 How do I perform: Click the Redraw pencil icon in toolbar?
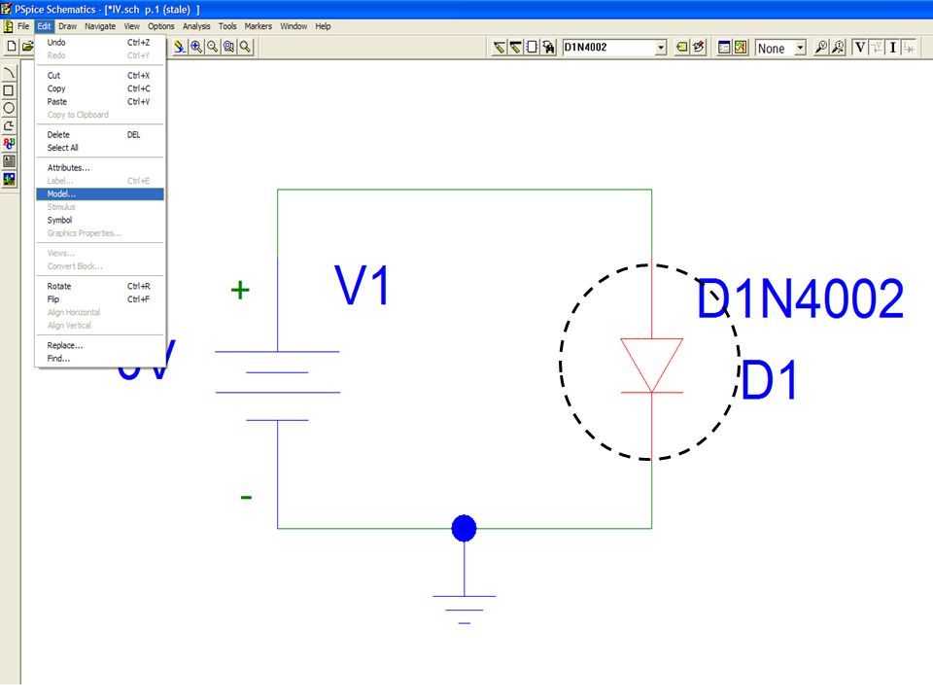[x=180, y=47]
